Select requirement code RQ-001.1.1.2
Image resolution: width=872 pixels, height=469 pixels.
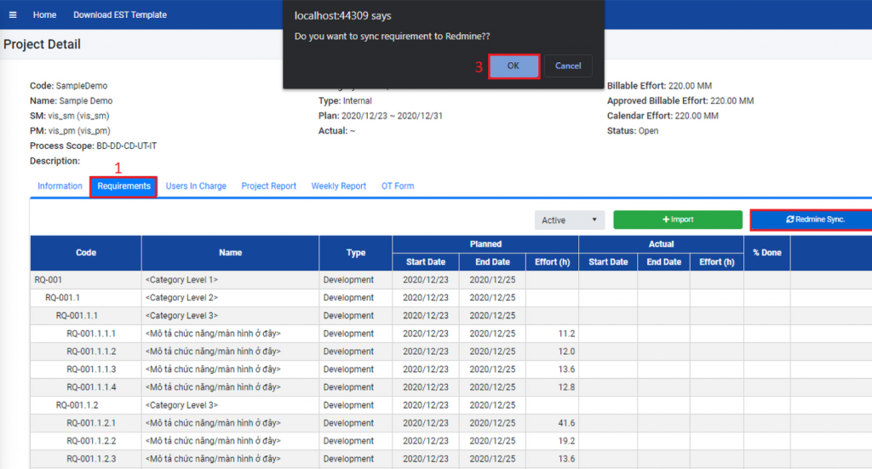coord(91,352)
